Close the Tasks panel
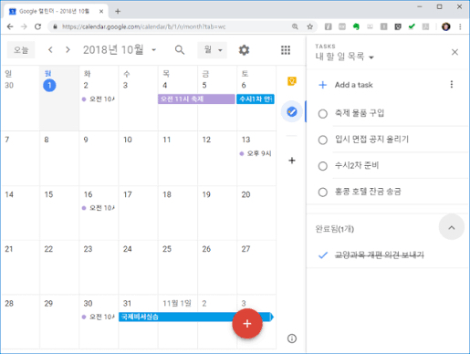Screen dimensions: 470x354 coord(454,52)
